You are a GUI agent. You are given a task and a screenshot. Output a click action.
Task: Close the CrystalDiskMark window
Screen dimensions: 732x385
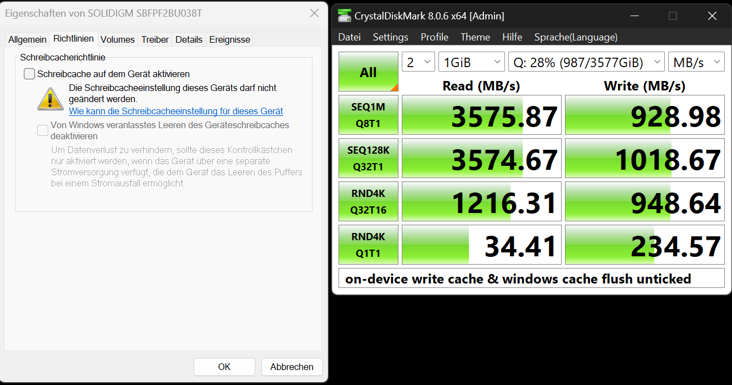point(712,16)
